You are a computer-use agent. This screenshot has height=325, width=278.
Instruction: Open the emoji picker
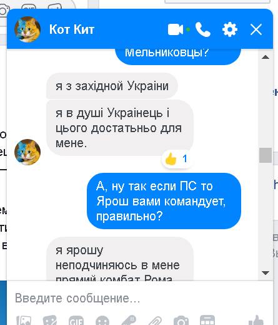102,321
